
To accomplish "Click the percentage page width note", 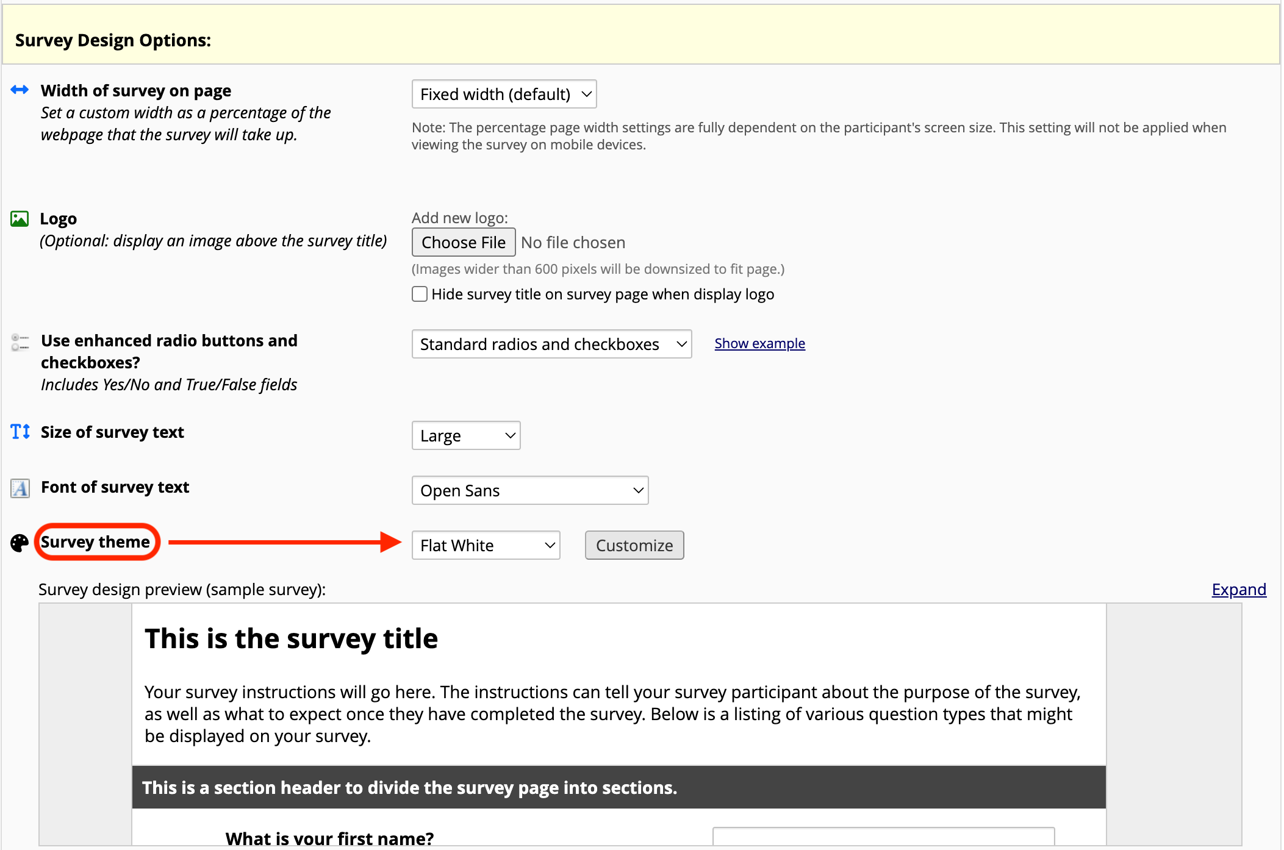I will click(819, 136).
